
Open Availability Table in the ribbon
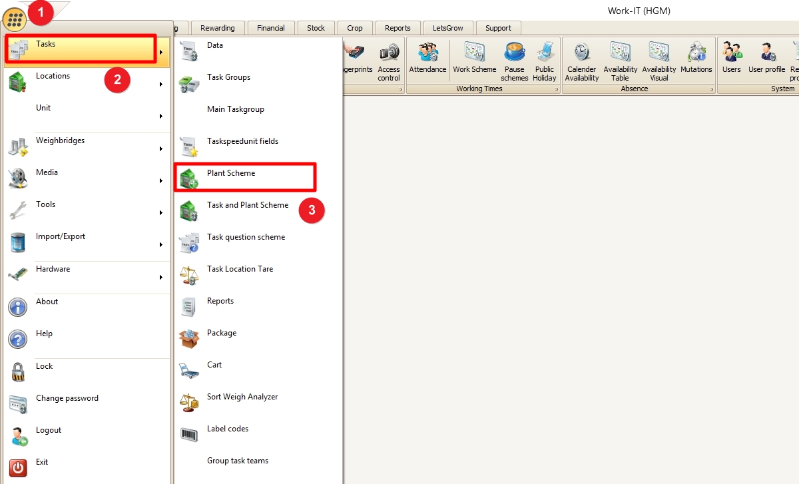tap(621, 61)
